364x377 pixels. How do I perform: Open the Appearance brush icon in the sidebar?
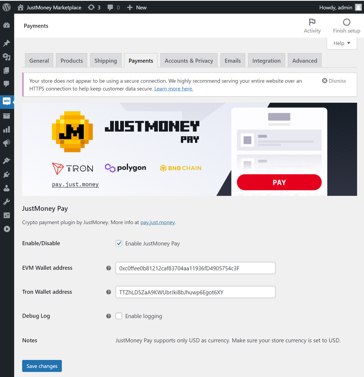click(x=7, y=161)
